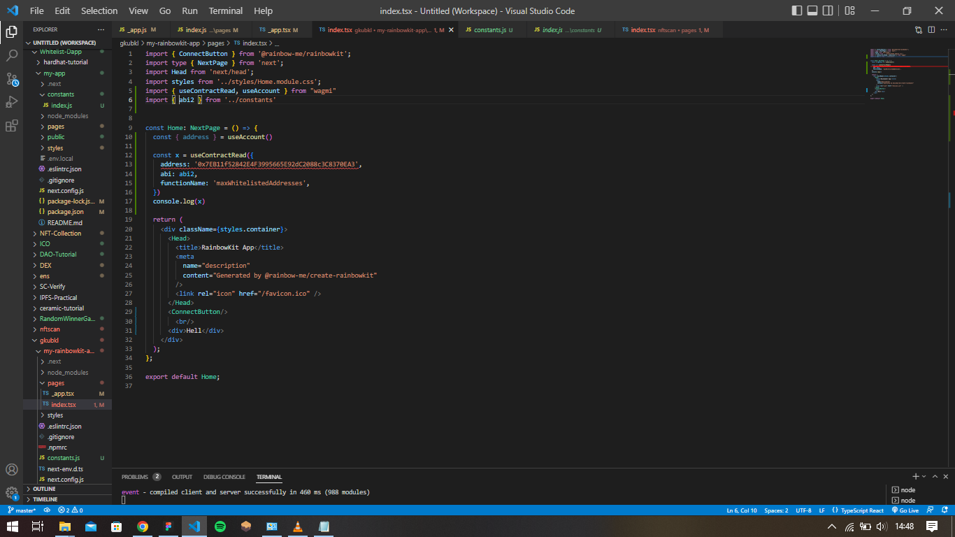Open the Run and Debug view

click(x=10, y=101)
